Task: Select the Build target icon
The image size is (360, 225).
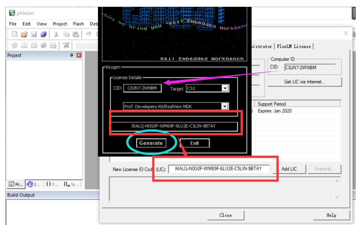Action: [24, 46]
